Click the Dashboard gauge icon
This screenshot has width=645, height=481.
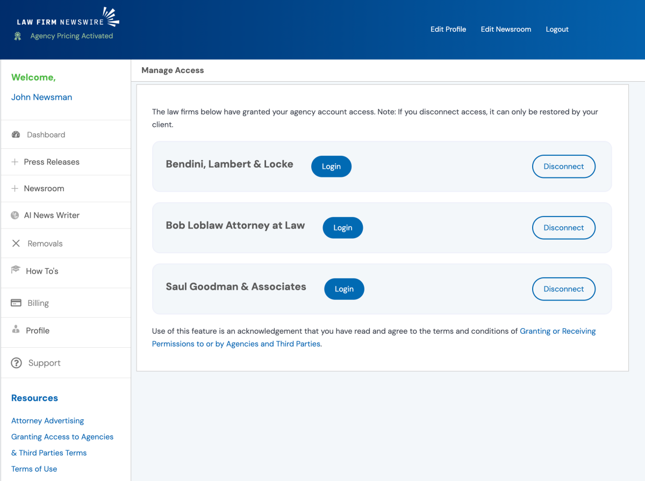16,135
